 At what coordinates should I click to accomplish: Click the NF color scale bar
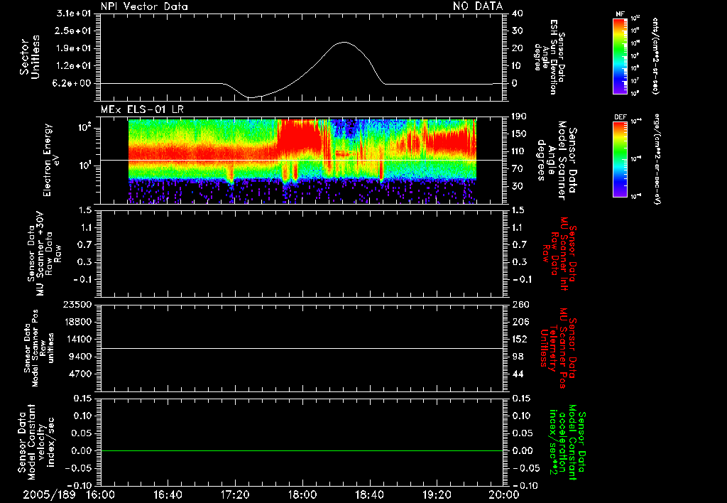click(x=621, y=55)
